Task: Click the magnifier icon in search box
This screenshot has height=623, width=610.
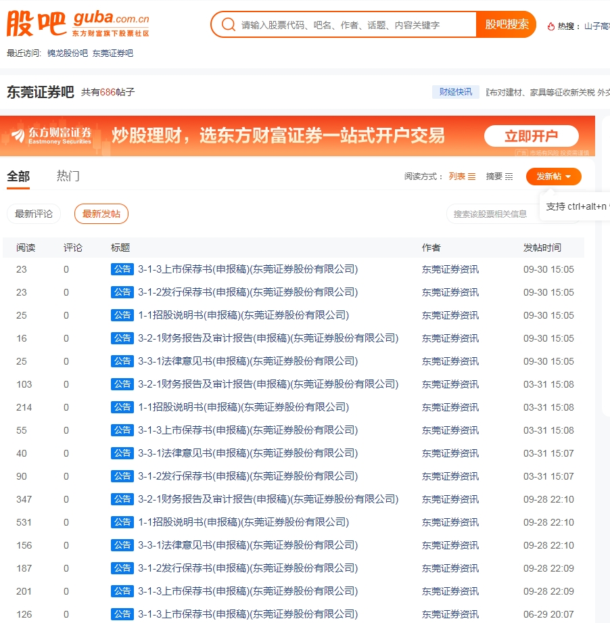Action: [x=229, y=24]
